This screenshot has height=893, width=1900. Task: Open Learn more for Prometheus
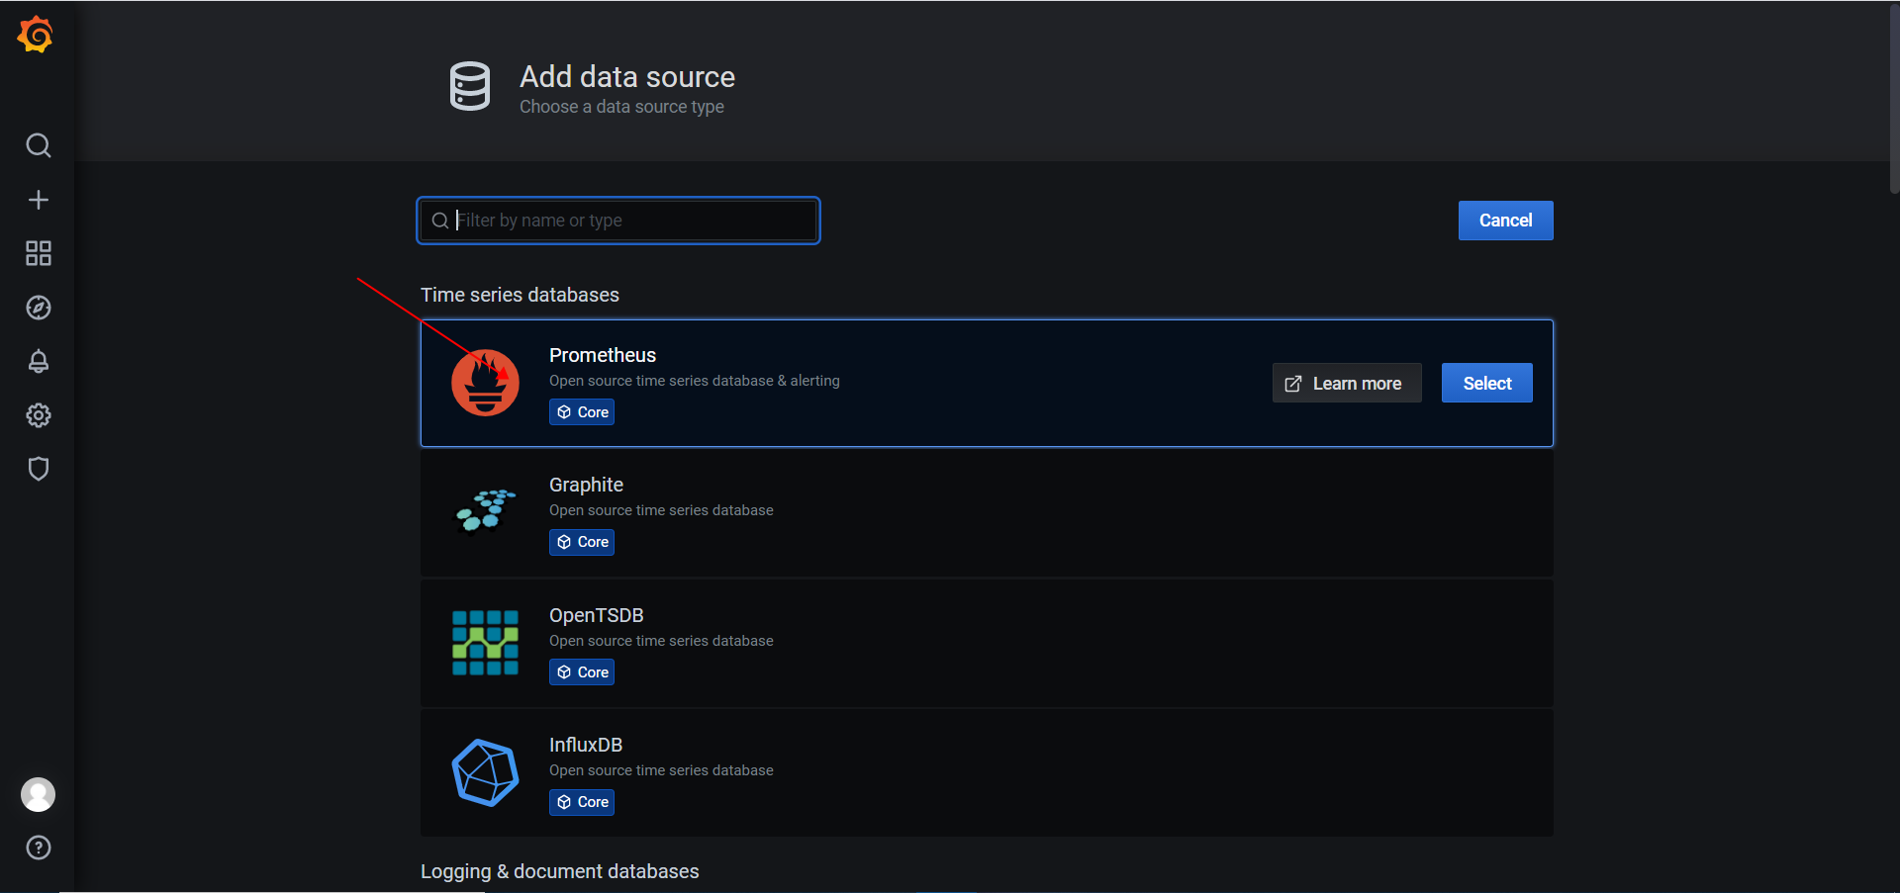click(x=1347, y=383)
